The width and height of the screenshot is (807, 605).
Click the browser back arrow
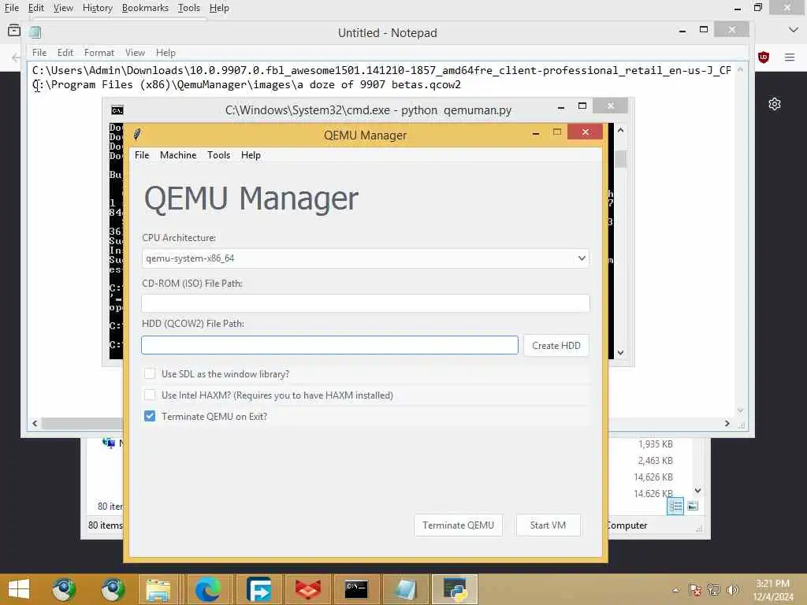point(15,58)
